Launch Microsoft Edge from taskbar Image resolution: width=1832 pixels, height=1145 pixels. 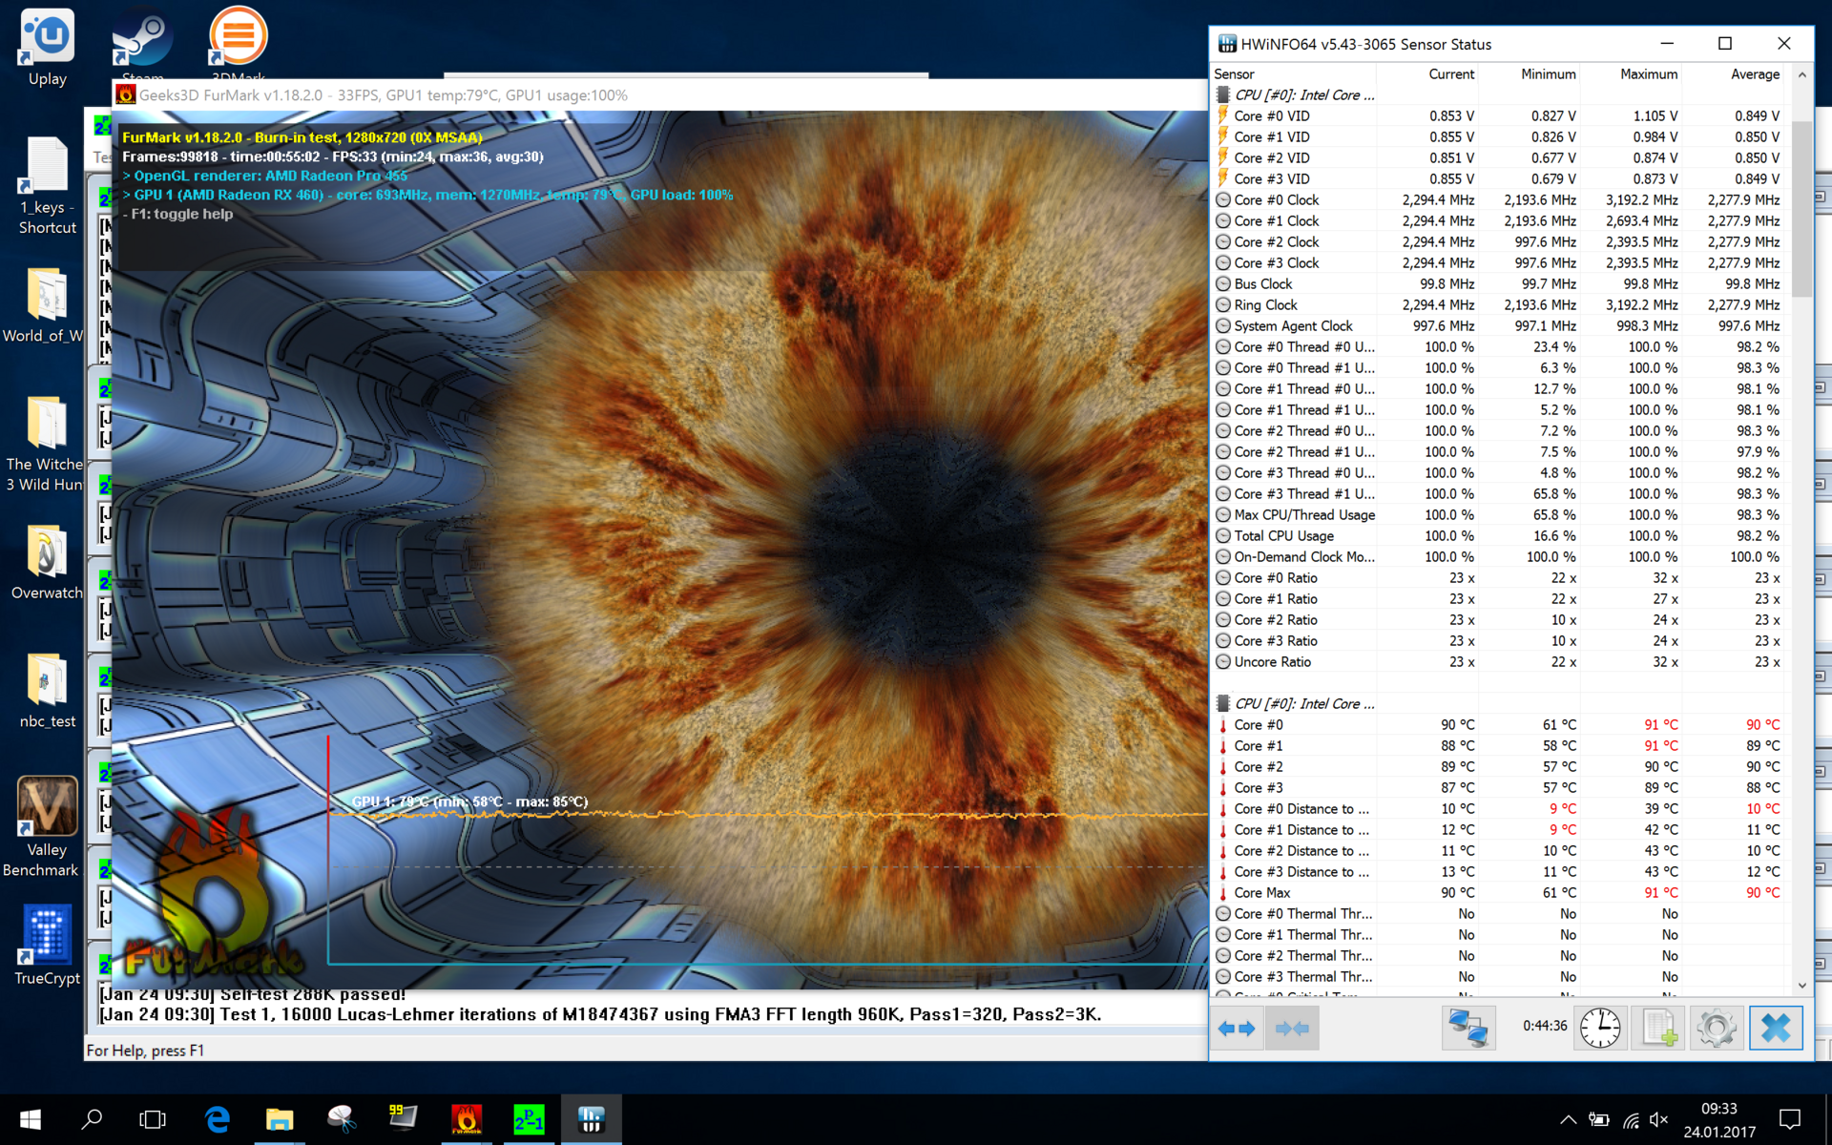tap(218, 1119)
